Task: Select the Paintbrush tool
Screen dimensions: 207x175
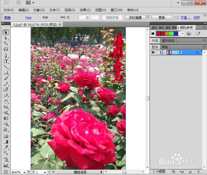Action: (x=6, y=78)
